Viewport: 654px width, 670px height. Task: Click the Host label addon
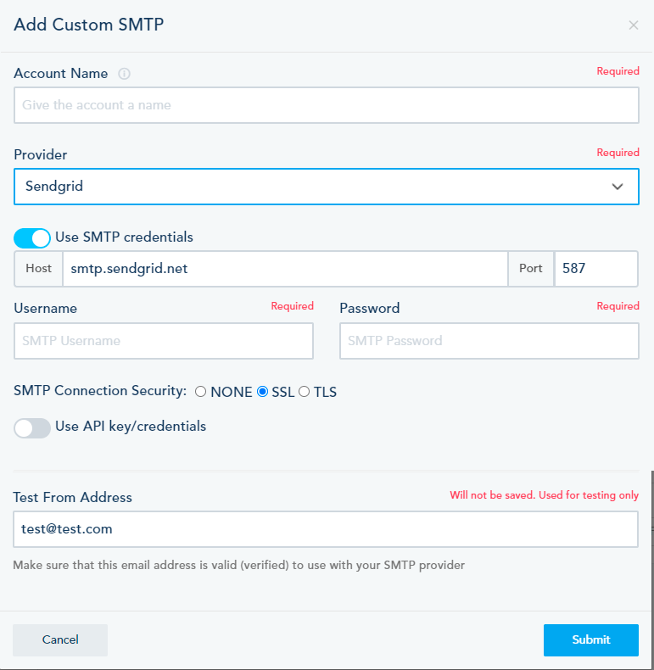(38, 268)
